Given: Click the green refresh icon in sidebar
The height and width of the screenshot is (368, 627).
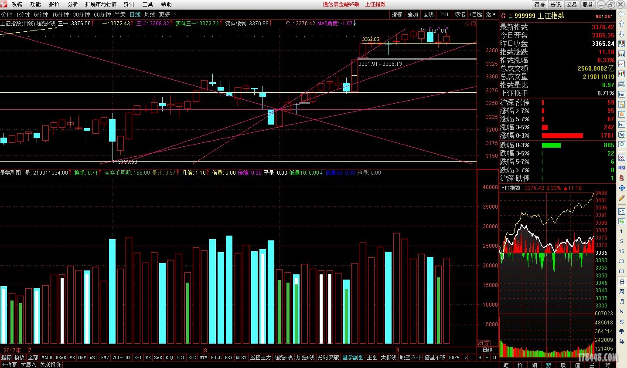Looking at the screenshot, I should [622, 222].
